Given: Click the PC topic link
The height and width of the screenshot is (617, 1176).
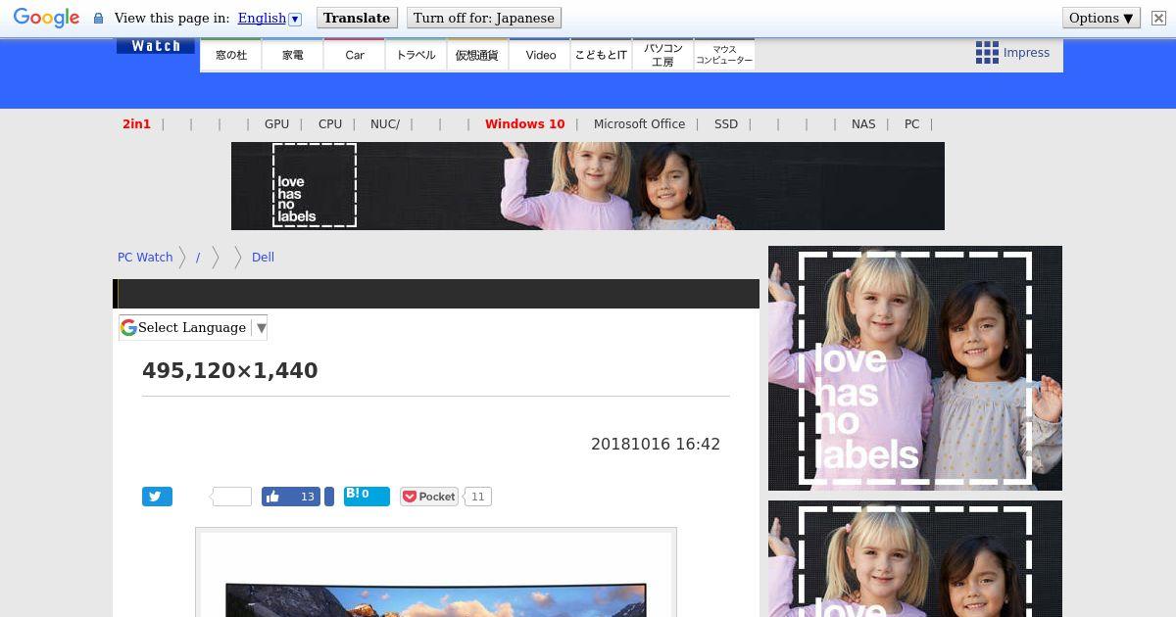Looking at the screenshot, I should 912,124.
